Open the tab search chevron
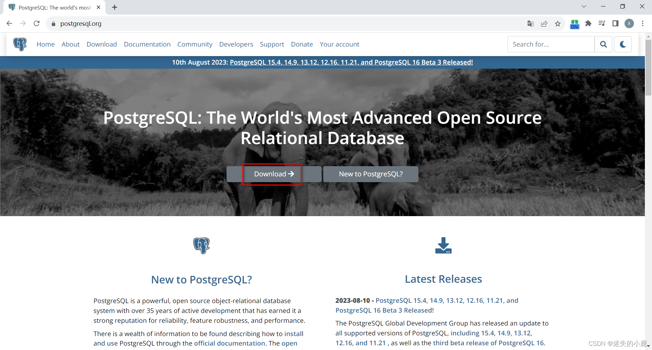Screen dimensions: 652x350 click(x=584, y=6)
